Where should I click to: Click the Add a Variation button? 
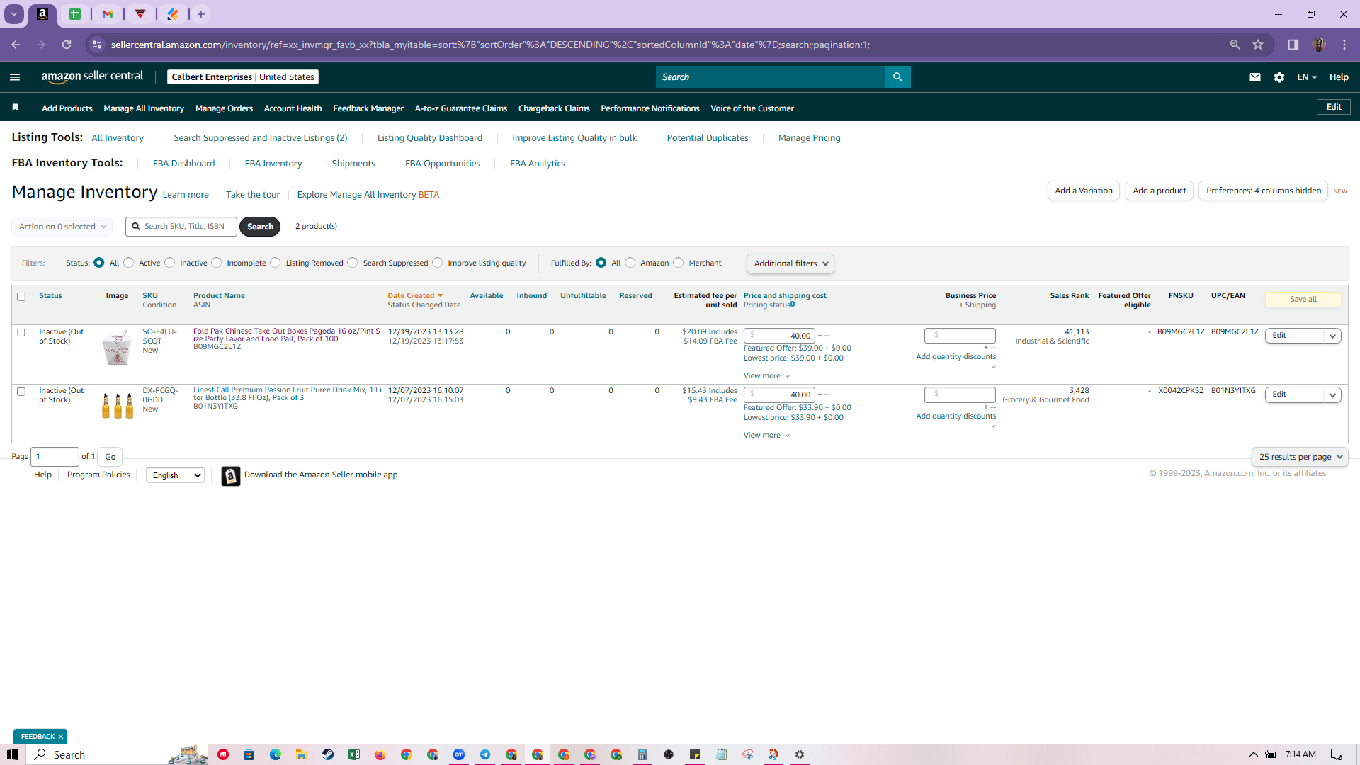tap(1084, 191)
